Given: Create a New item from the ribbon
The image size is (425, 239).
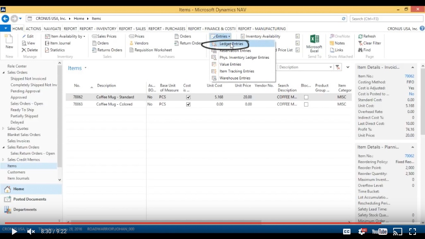Looking at the screenshot, I should click(x=9, y=41).
